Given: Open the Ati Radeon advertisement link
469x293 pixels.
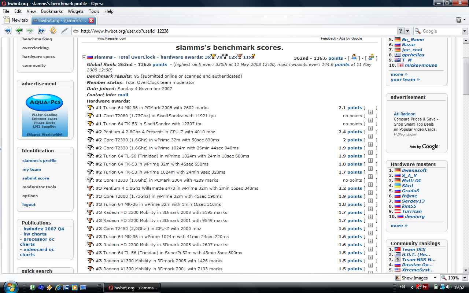Looking at the screenshot, I should (x=405, y=114).
